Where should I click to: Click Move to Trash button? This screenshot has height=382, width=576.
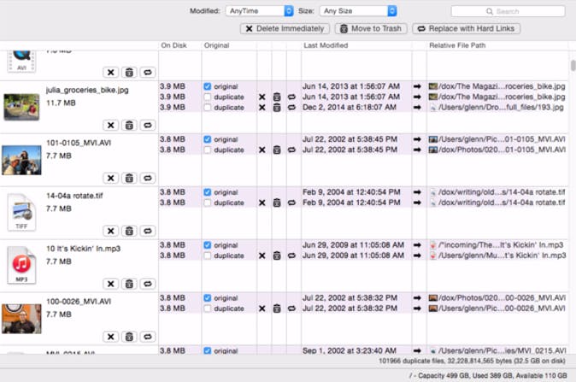[371, 29]
